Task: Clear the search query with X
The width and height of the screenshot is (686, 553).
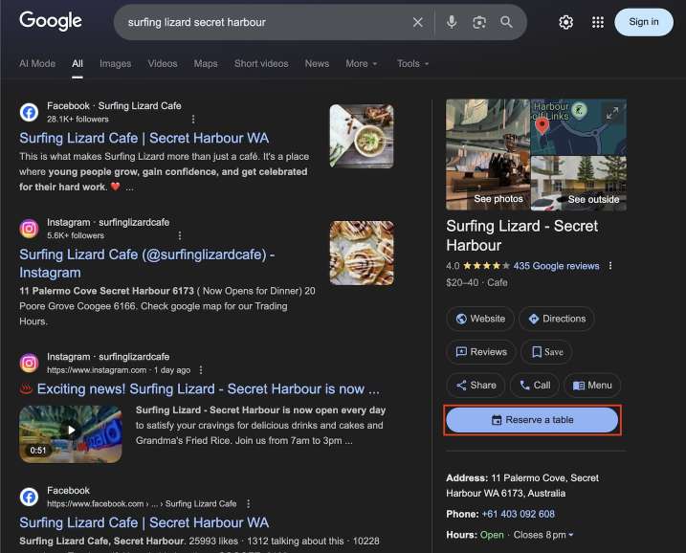Action: pyautogui.click(x=418, y=22)
